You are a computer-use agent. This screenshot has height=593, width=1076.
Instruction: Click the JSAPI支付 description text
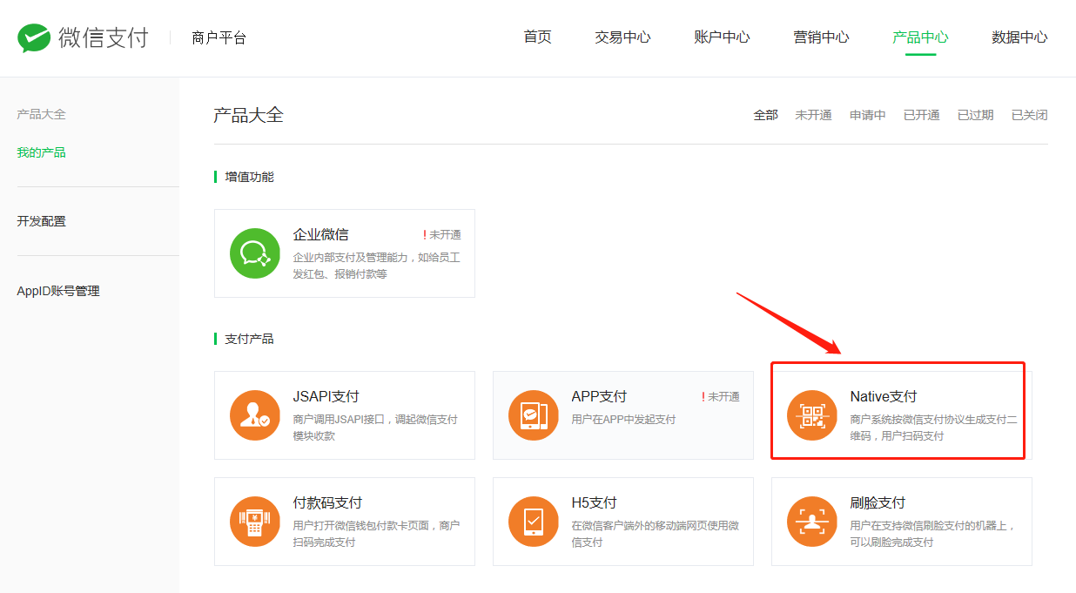[376, 428]
